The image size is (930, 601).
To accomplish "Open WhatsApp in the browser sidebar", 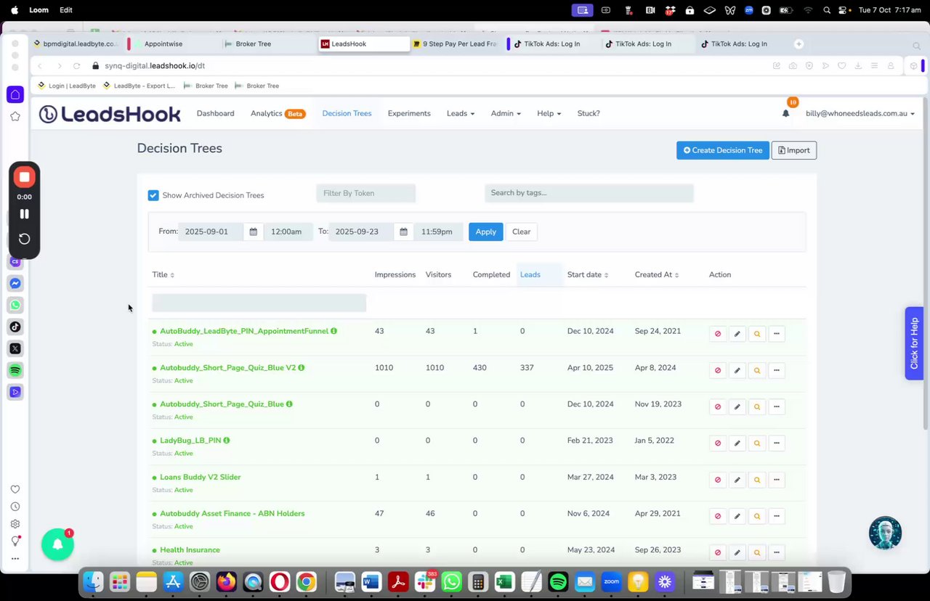I will tap(15, 305).
